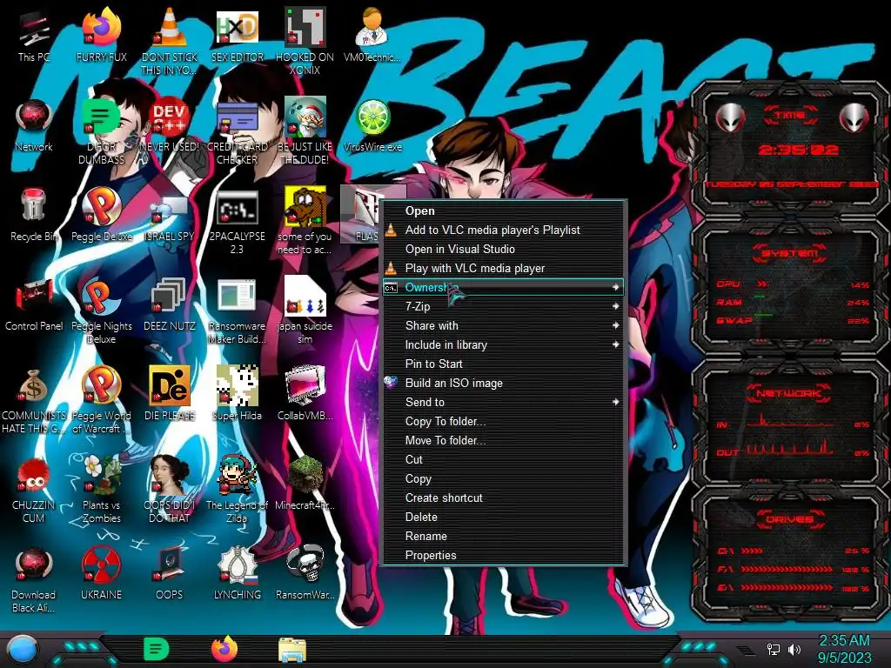Choose Copy in the context menu
Screen dimensions: 891x668
click(x=504, y=479)
